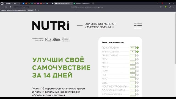Screen dimensions: 176x99
Task: Click the heading УЛУЧШИ СВОЁ САМОЧУВСТВИЕ
Action: point(61,64)
